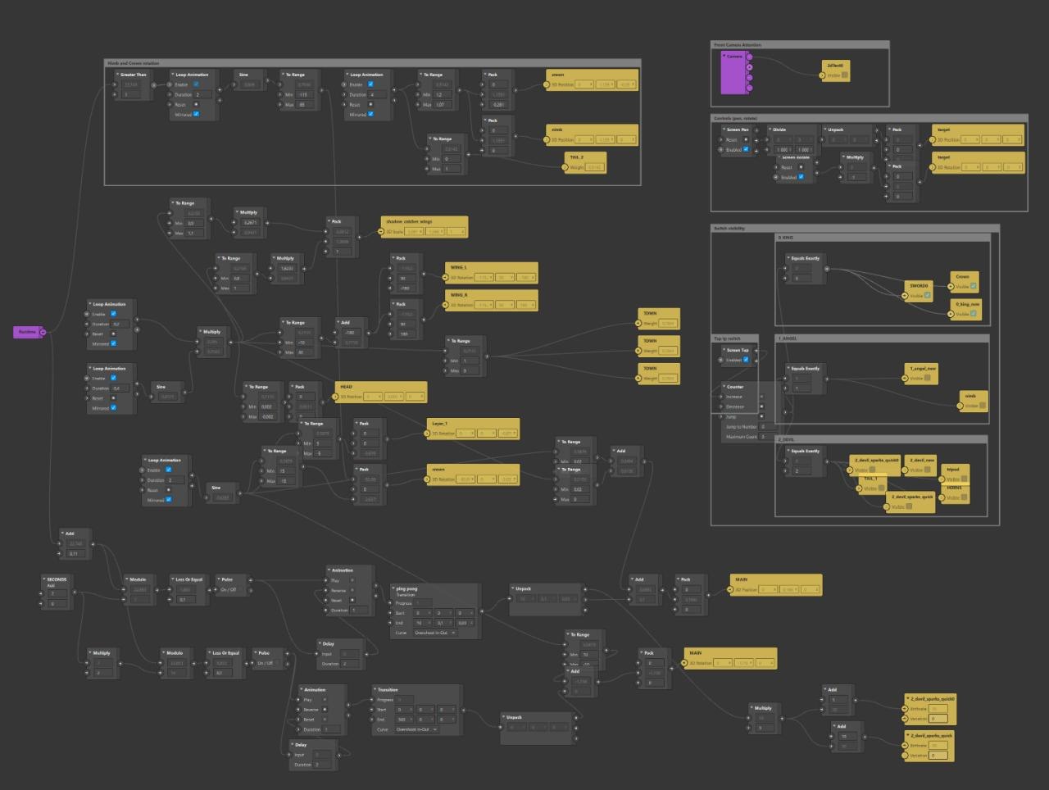Click the SWORDS Visible input port
The image size is (1049, 790).
coord(906,296)
